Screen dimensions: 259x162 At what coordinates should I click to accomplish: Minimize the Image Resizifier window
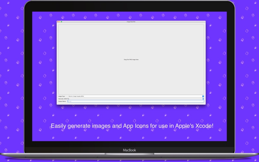coord(60,22)
